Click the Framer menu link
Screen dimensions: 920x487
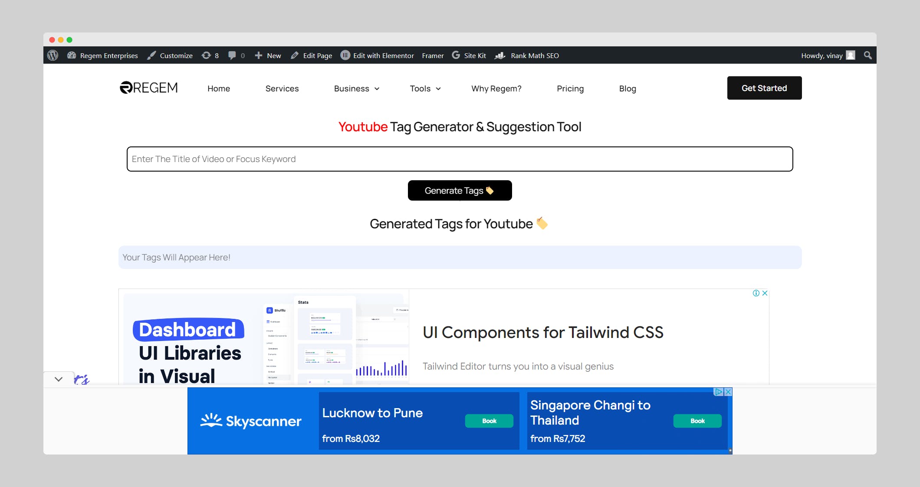[433, 55]
